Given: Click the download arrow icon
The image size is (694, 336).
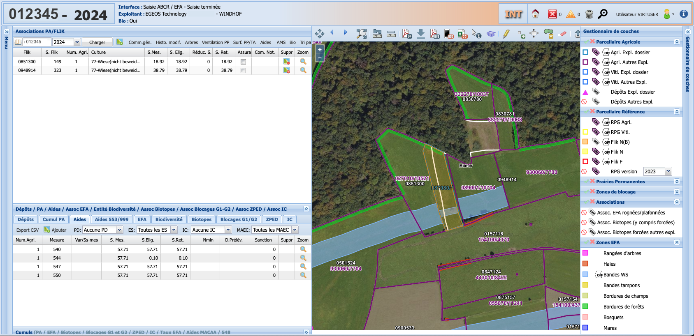Looking at the screenshot, I should [x=420, y=34].
